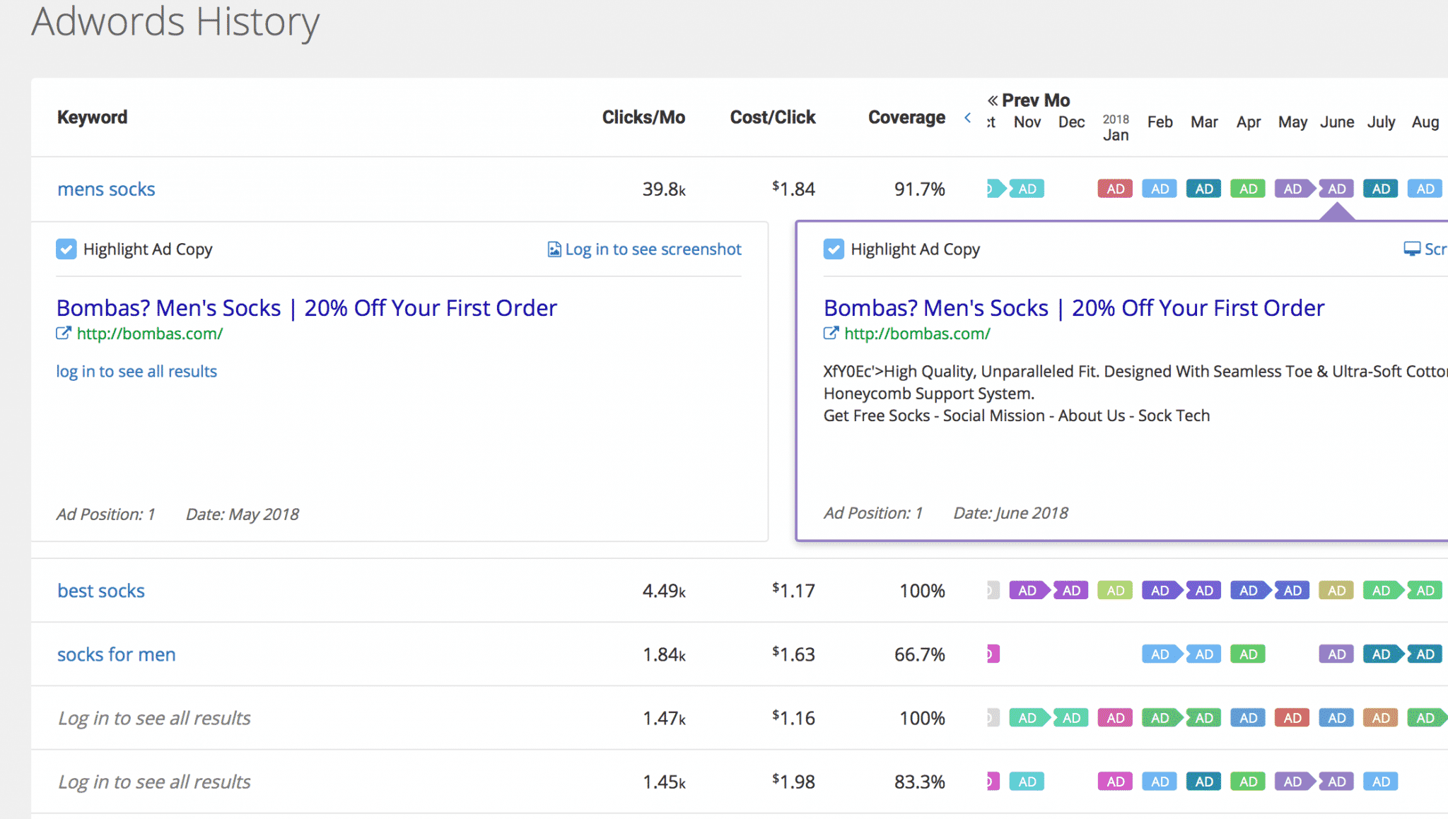The width and height of the screenshot is (1448, 819).
Task: Click the 91.7% coverage value
Action: (x=919, y=189)
